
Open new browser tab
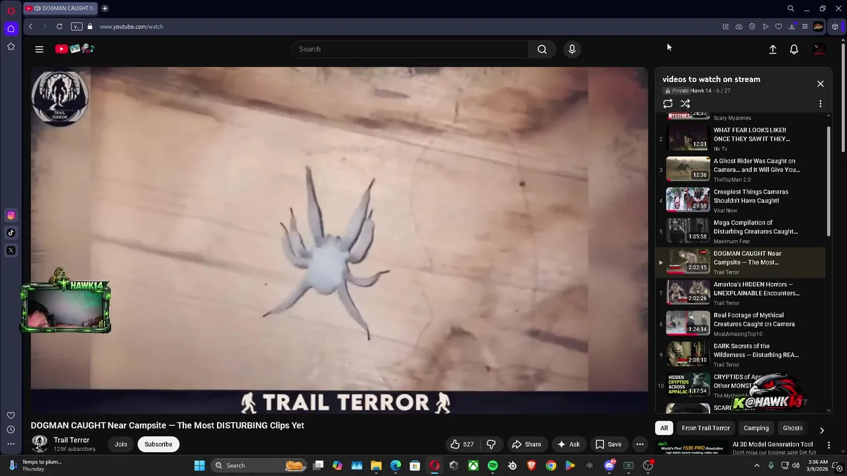pos(105,9)
